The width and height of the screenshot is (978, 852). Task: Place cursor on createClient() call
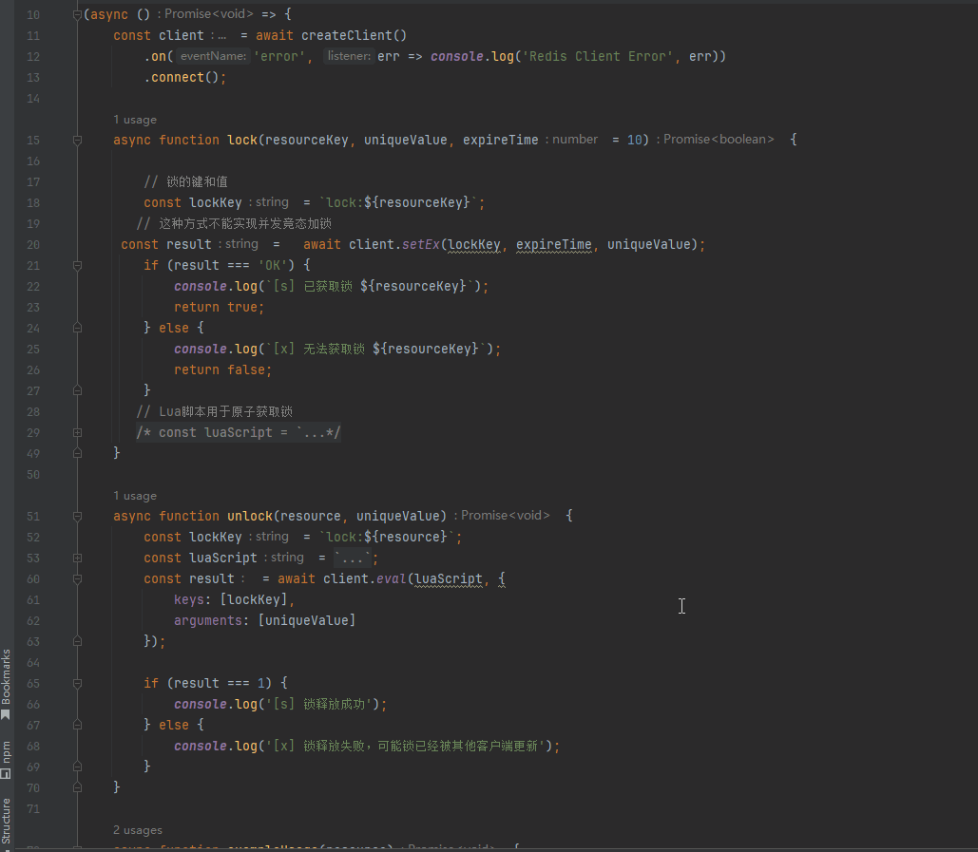(354, 35)
